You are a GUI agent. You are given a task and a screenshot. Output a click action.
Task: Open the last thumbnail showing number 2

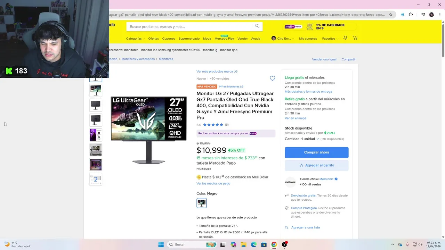point(96,180)
